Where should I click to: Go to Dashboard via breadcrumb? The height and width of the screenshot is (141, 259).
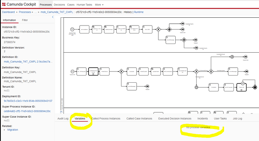tap(8, 12)
